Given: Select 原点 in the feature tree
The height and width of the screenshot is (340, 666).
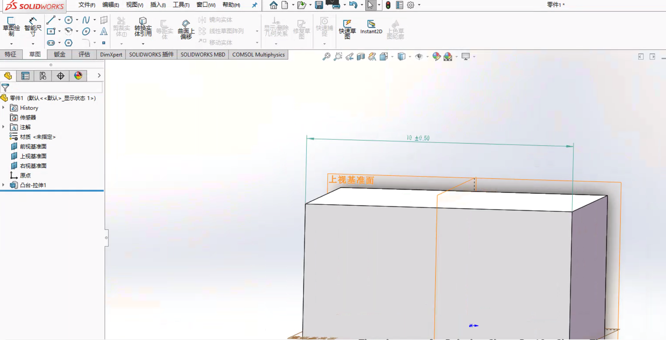Looking at the screenshot, I should click(x=25, y=175).
